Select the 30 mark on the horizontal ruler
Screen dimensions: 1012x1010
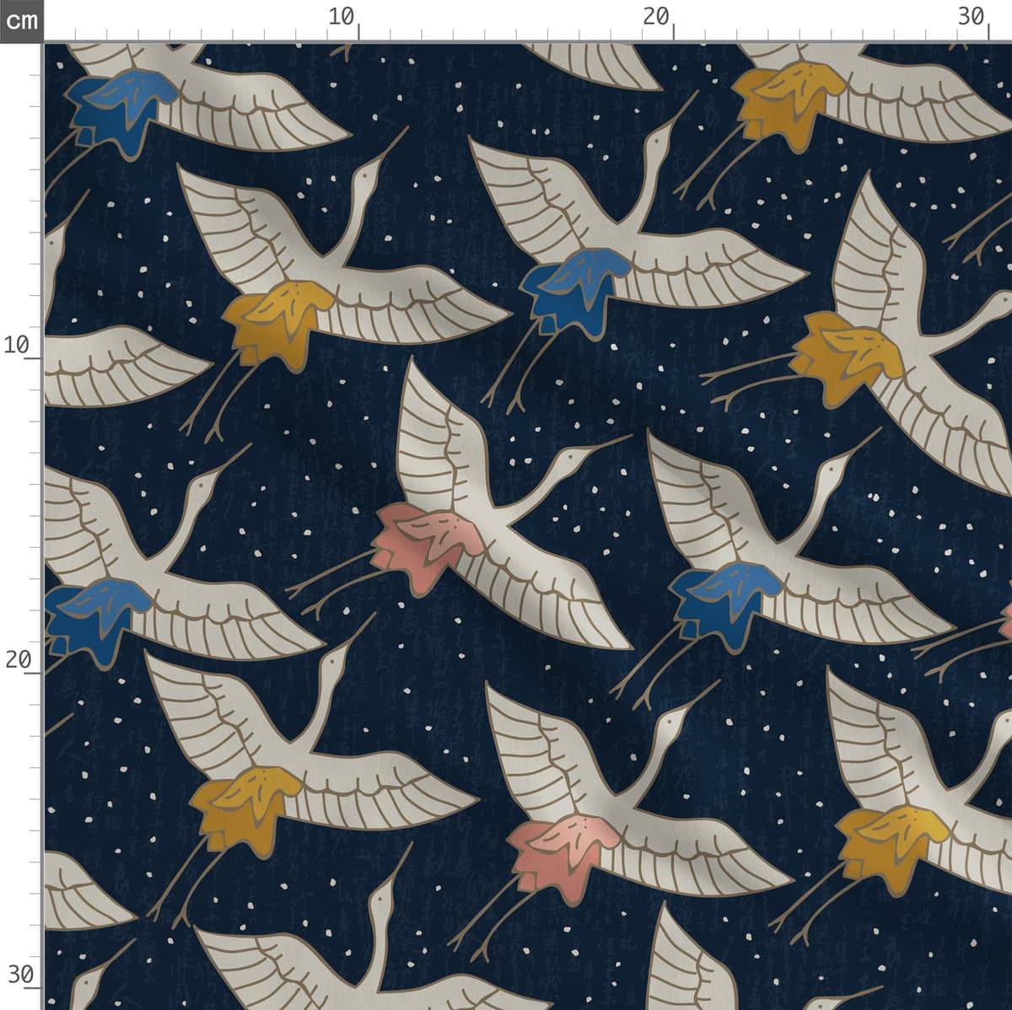(x=972, y=16)
